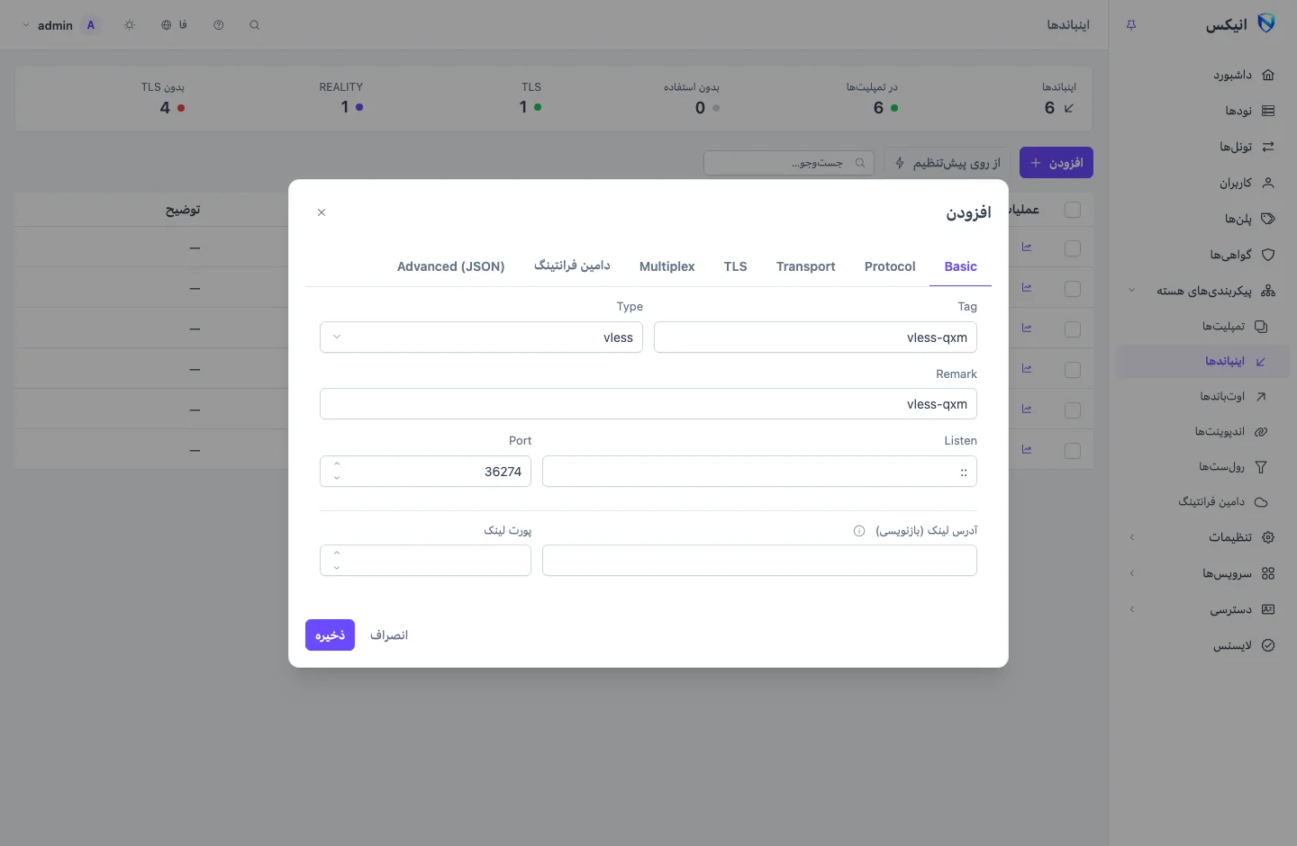
Task: Click the info icon beside آدرس لینک
Action: (x=859, y=531)
